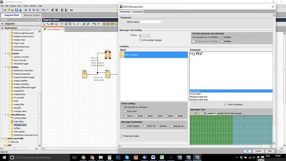Click Help in the Message texts dialog
Viewport: 286px width, 161px height.
pos(269,151)
